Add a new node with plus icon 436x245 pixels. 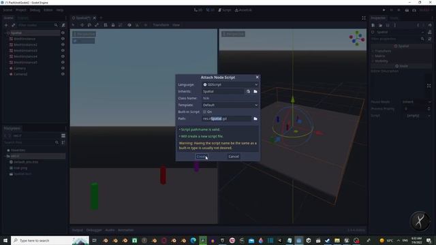point(6,25)
